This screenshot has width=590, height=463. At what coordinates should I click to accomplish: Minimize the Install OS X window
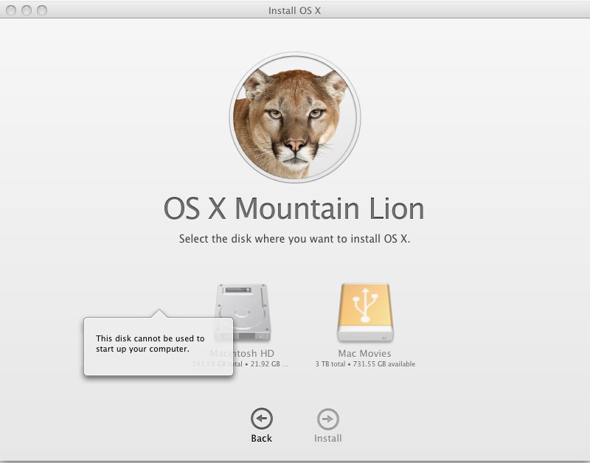27,10
